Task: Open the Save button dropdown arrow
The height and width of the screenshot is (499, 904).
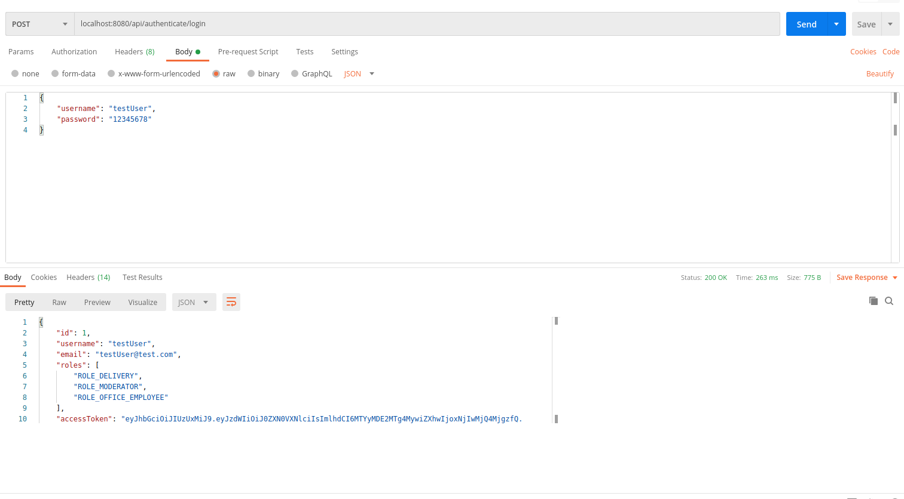Action: [890, 24]
